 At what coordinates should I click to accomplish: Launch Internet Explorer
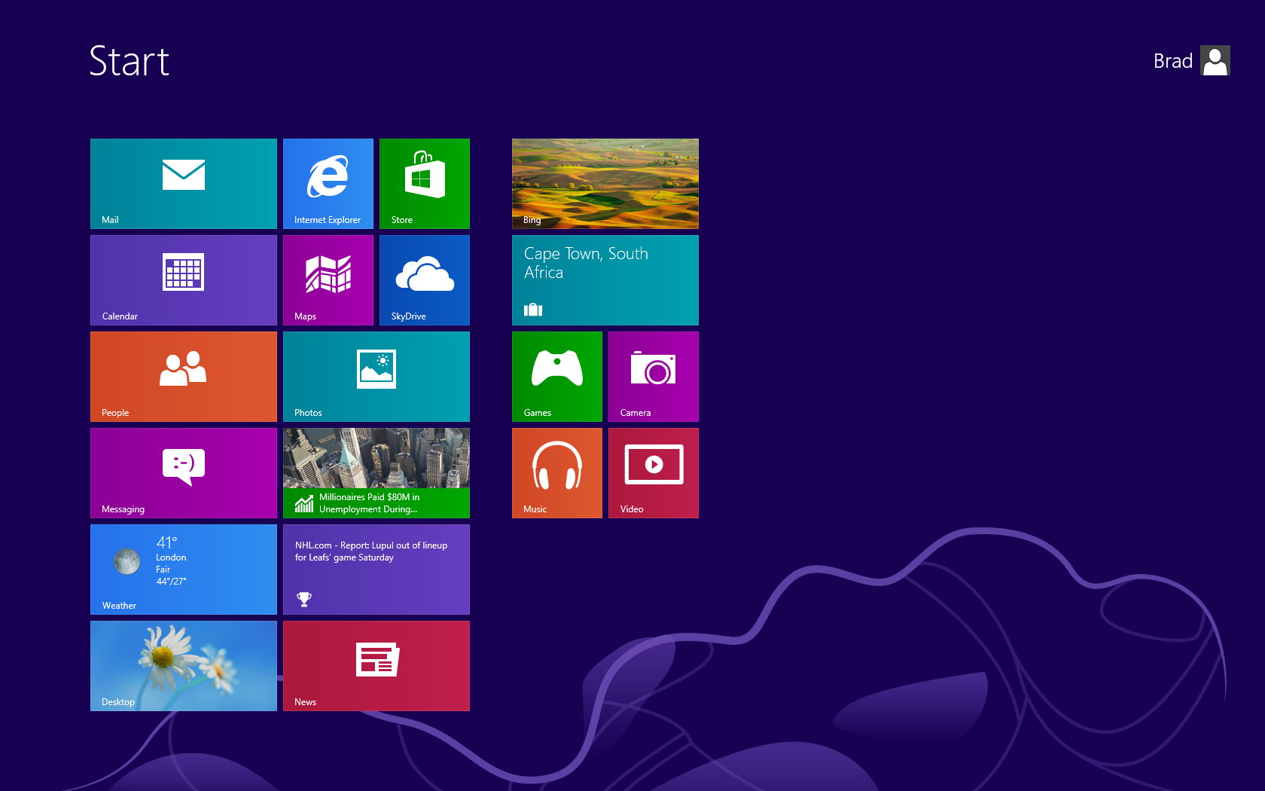(328, 183)
